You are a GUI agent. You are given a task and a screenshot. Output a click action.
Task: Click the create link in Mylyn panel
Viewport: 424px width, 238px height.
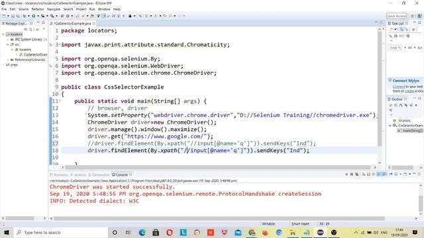tap(409, 91)
